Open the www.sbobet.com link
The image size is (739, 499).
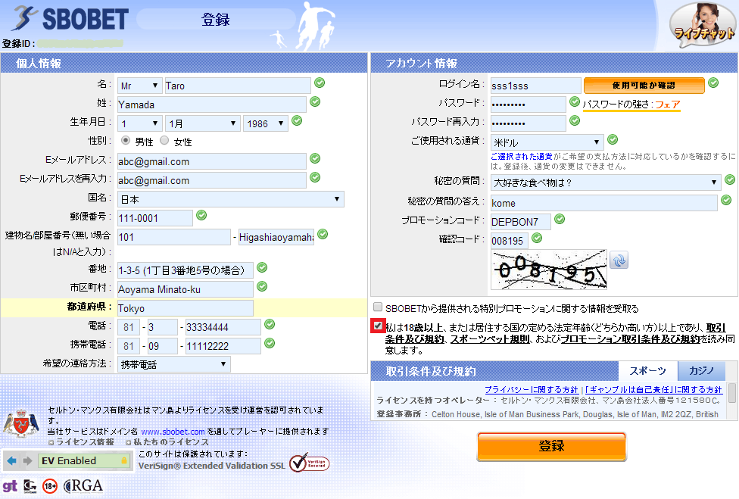click(173, 432)
